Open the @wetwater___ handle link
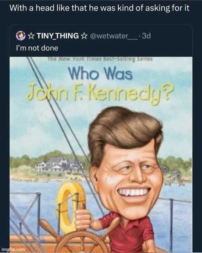Image resolution: width=202 pixels, height=253 pixels. (x=114, y=36)
